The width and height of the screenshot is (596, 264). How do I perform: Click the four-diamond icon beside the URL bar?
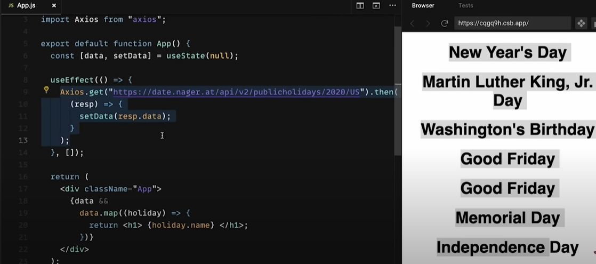click(x=581, y=23)
